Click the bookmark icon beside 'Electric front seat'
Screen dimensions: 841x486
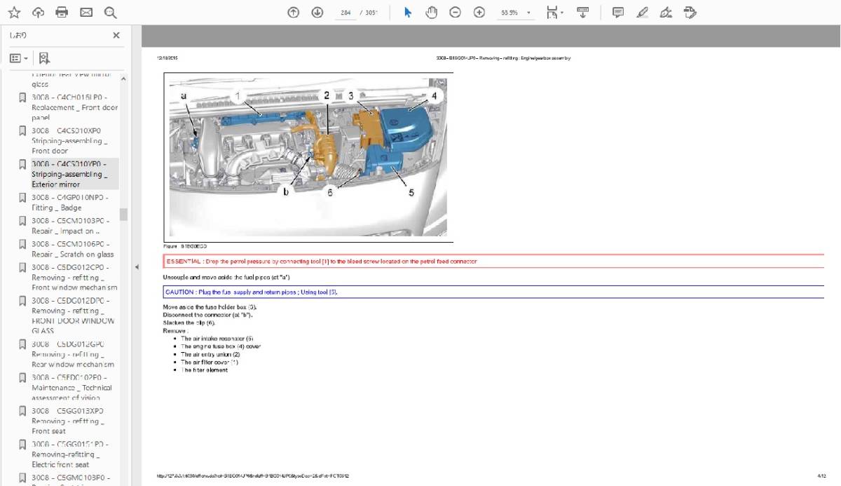pyautogui.click(x=22, y=445)
